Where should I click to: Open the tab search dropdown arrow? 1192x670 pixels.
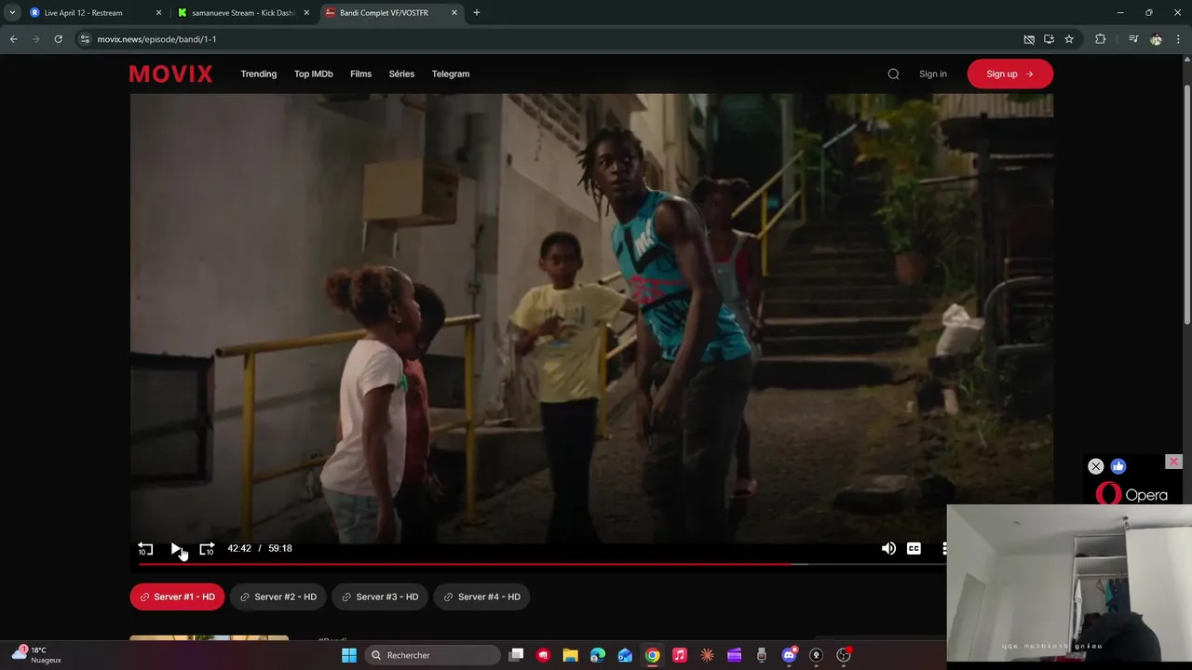click(12, 13)
